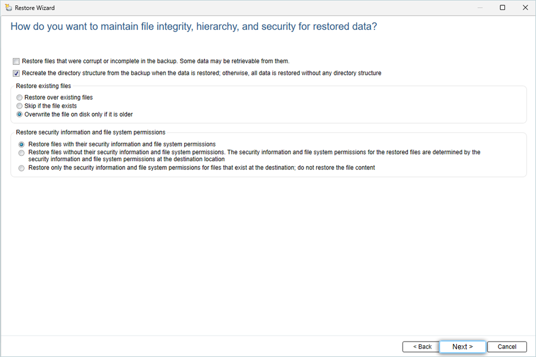Click the Restore existing files group label
536x357 pixels.
tap(43, 86)
